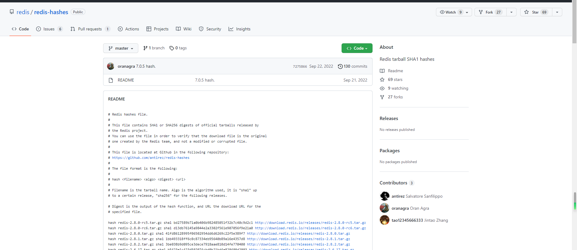The height and width of the screenshot is (250, 577).
Task: Expand the Star lists dropdown arrow
Action: click(x=557, y=12)
